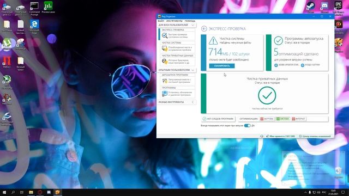Click the '5 оптимизаций сделано' text
349x196 pixels.
[296, 52]
